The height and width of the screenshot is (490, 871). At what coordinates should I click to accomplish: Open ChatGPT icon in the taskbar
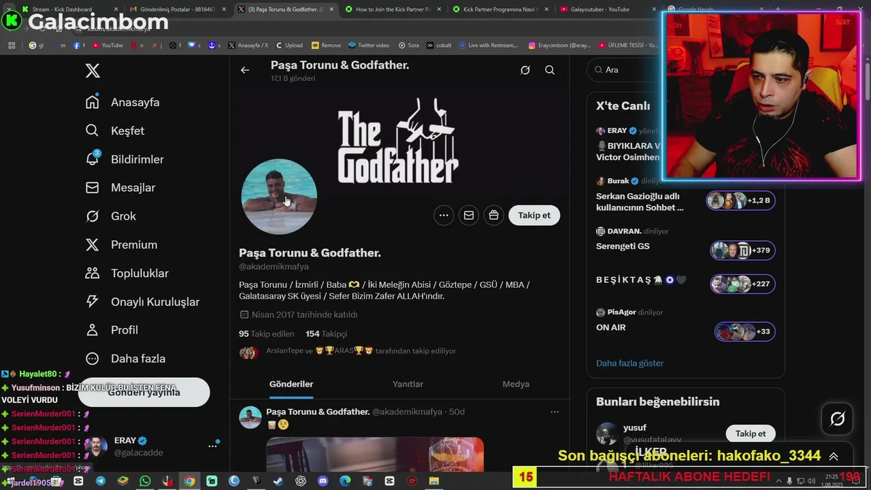point(301,481)
